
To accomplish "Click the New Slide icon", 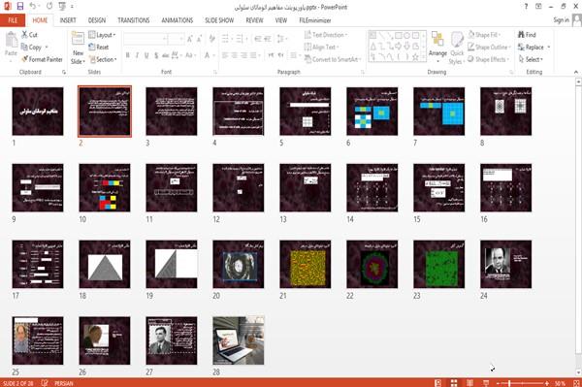I will 78,39.
